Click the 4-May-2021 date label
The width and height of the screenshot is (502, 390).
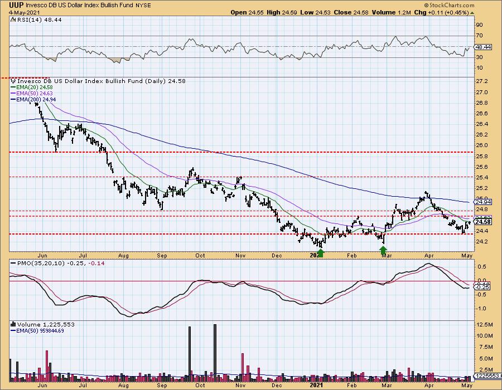point(24,12)
